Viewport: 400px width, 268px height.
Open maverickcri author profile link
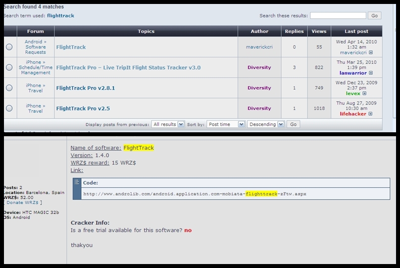[259, 47]
